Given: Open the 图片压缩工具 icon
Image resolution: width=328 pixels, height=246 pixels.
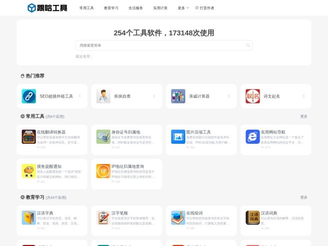Looking at the screenshot, I should pos(178,137).
